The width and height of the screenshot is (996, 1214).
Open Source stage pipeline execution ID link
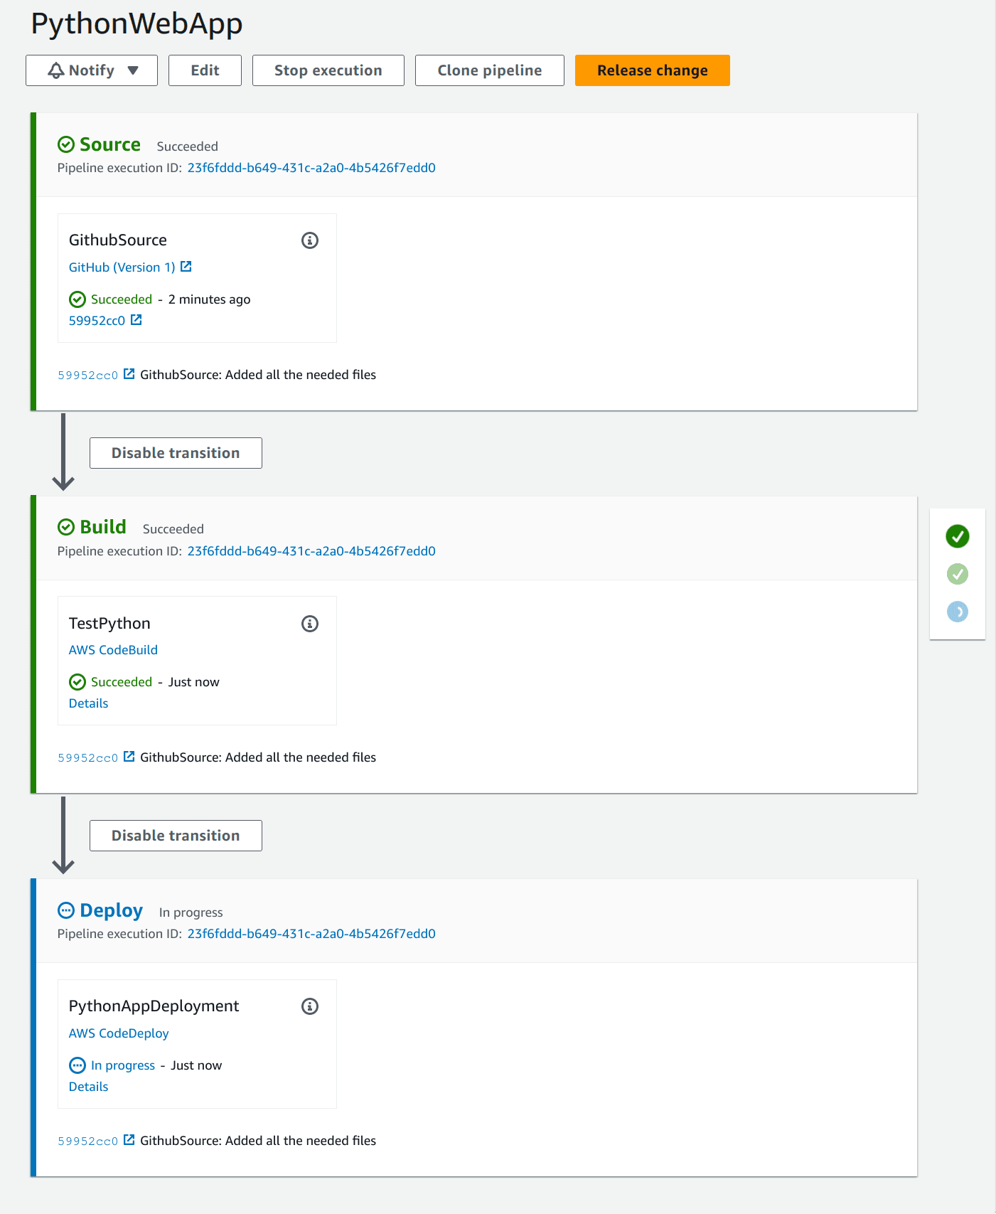pyautogui.click(x=311, y=168)
